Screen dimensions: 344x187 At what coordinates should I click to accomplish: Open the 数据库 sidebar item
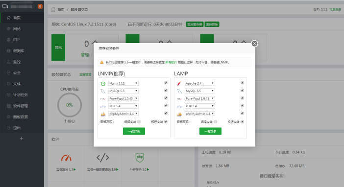click(x=22, y=50)
